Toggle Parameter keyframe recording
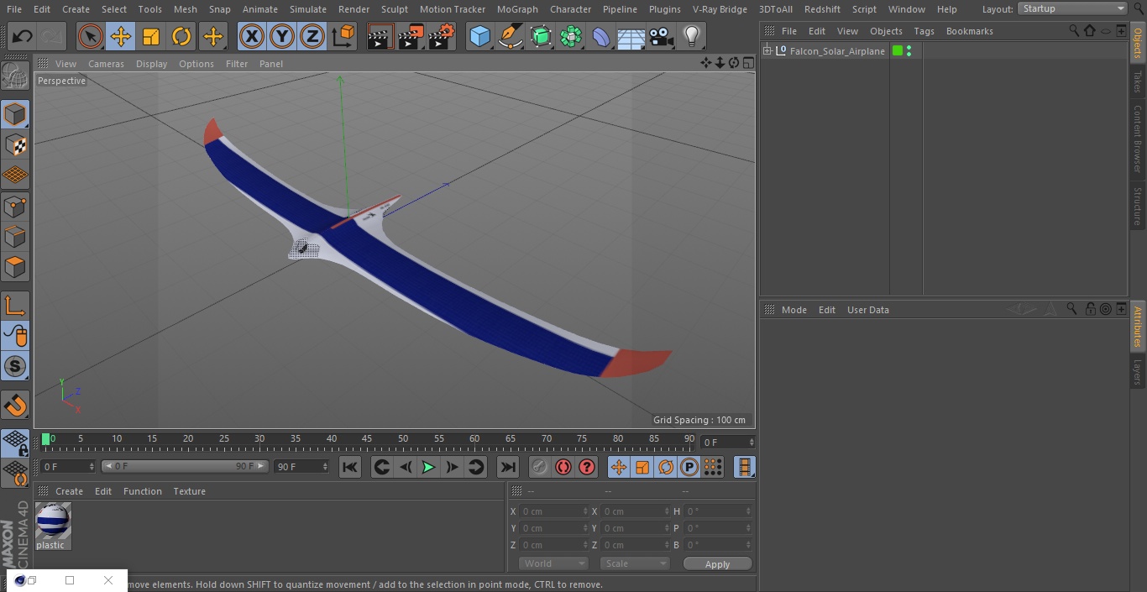Image resolution: width=1147 pixels, height=592 pixels. click(x=689, y=467)
